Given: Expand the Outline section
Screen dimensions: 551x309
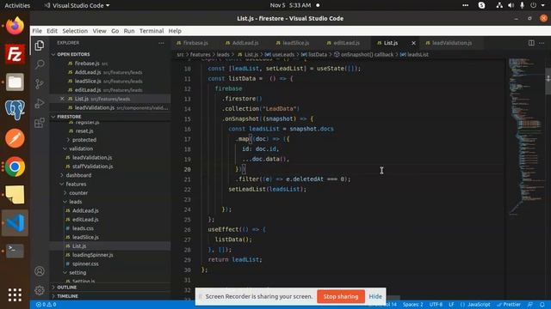Looking at the screenshot, I should pyautogui.click(x=67, y=288).
